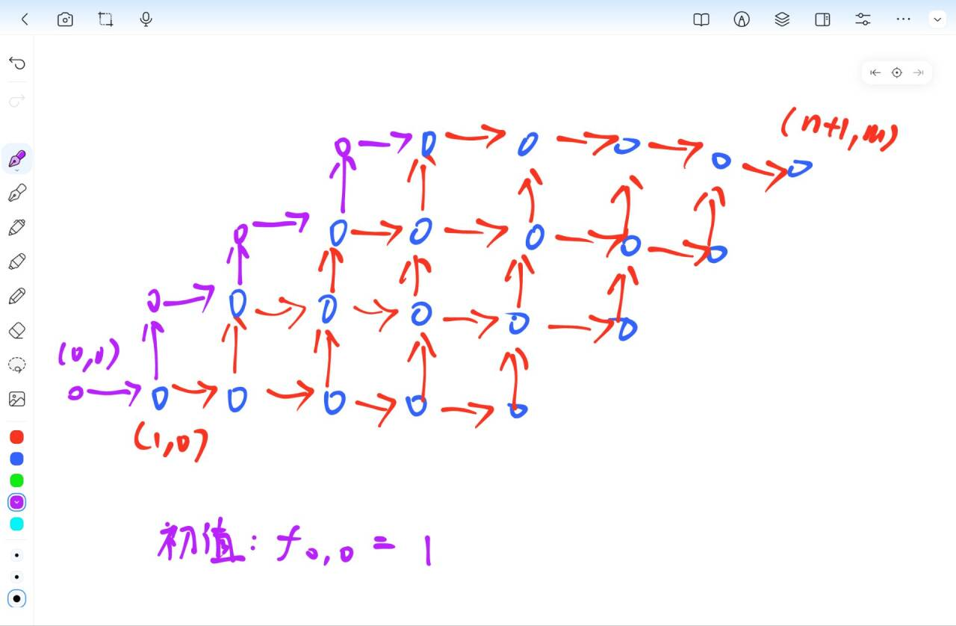Insert an image with picture icon

pos(17,399)
